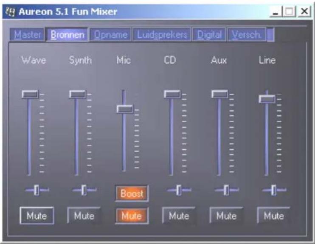
Task: Toggle the orange Mic Mute button
Action: tap(132, 216)
